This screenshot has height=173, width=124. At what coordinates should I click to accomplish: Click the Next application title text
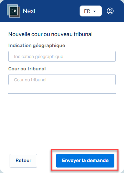click(29, 11)
